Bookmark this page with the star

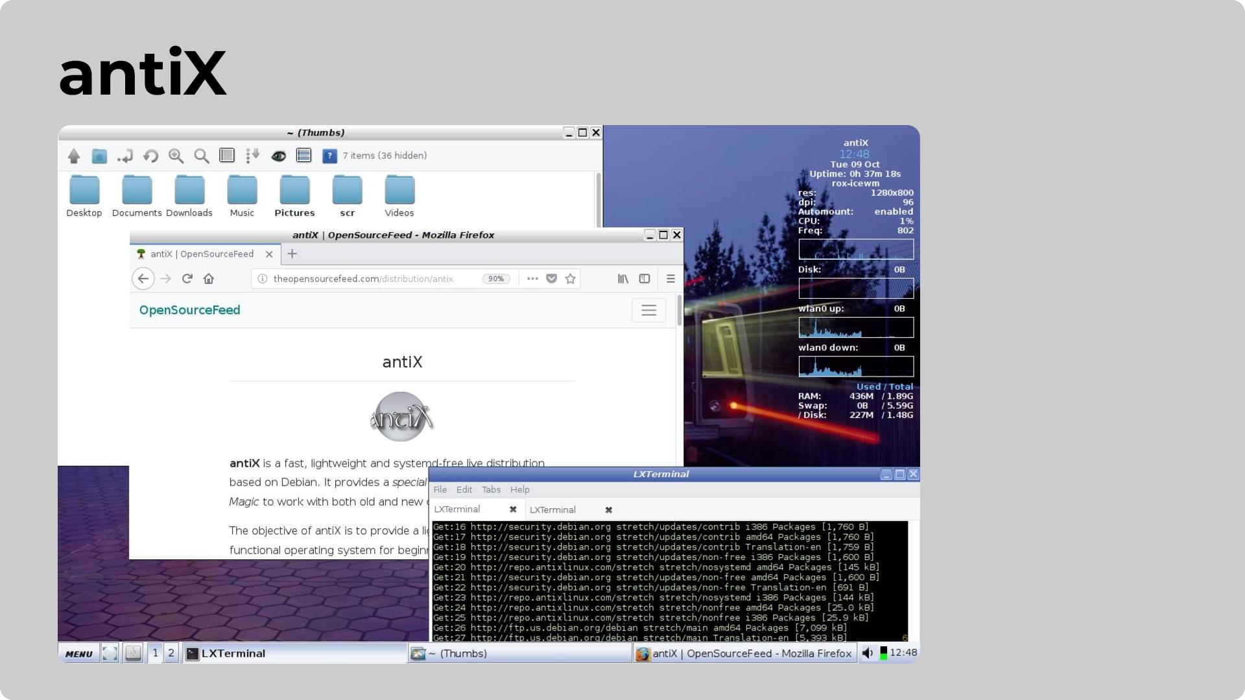point(571,279)
